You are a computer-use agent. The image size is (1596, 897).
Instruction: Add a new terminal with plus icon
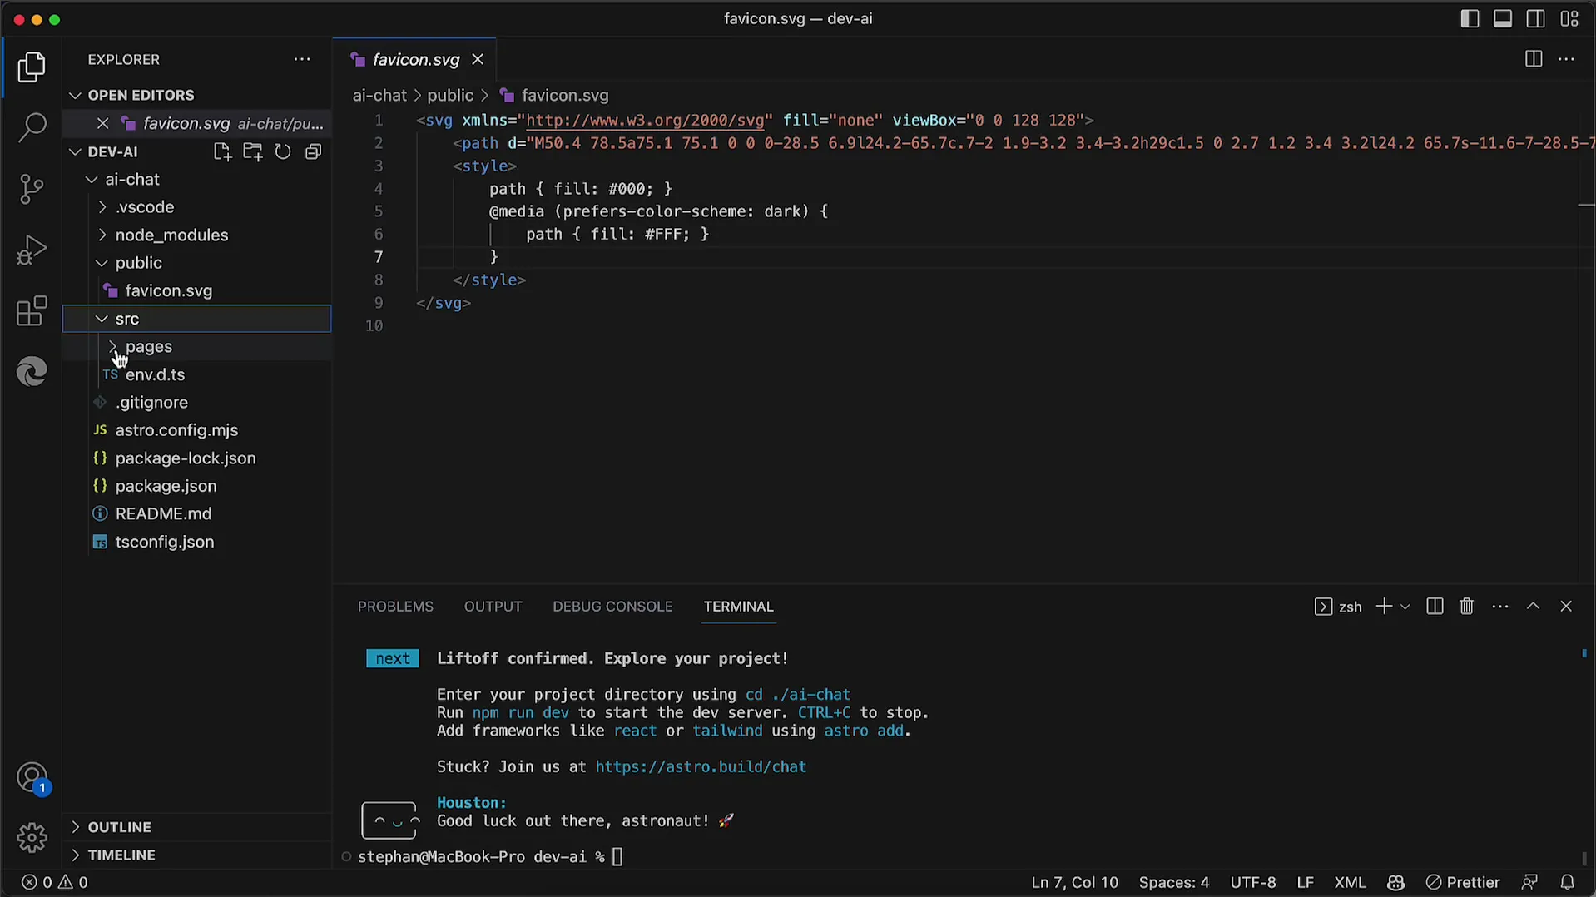pos(1384,607)
